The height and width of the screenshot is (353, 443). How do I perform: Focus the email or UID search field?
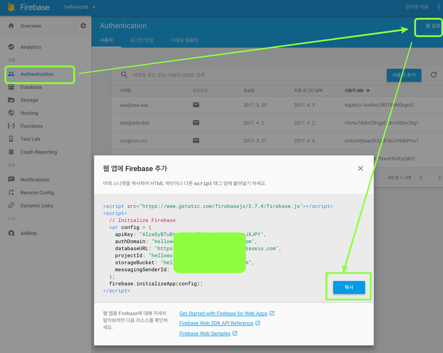pos(168,75)
